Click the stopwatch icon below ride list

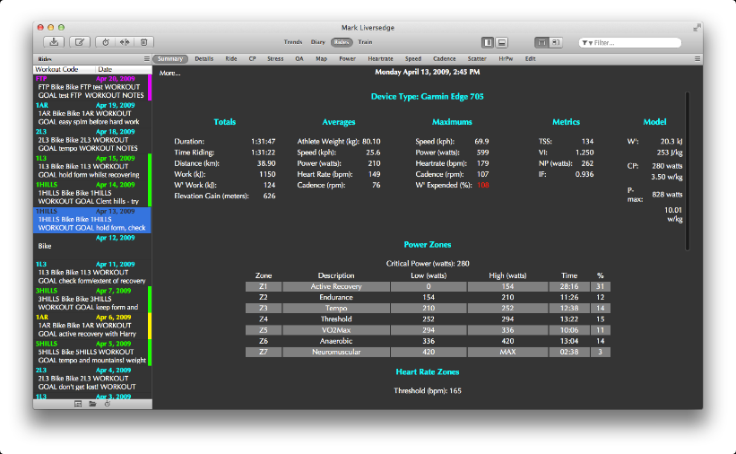[x=107, y=404]
